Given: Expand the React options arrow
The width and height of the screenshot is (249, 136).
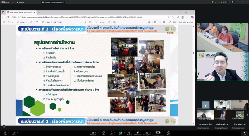Looking at the screenshot, I should (115, 132).
